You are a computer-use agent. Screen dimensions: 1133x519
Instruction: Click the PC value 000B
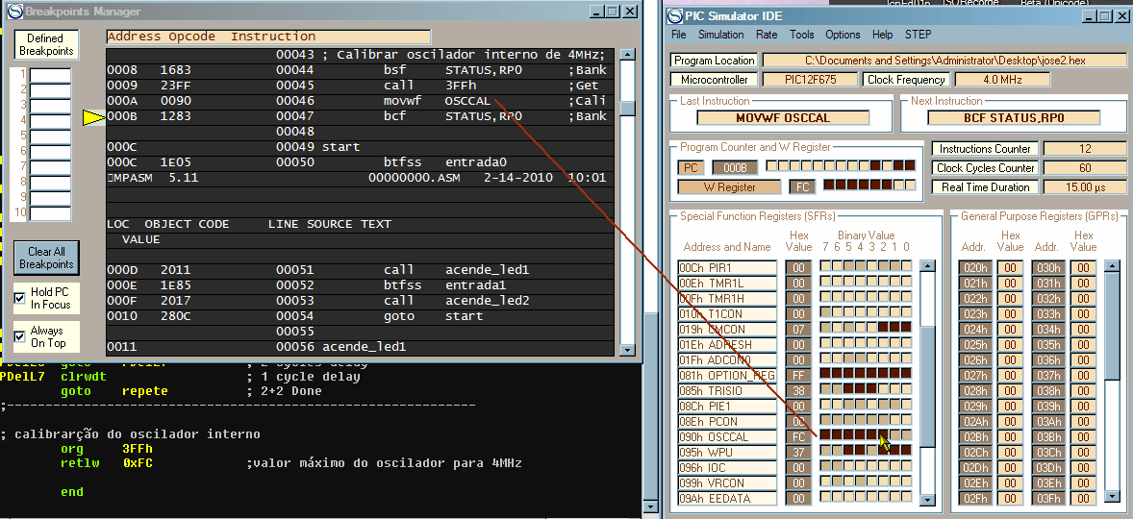(735, 167)
